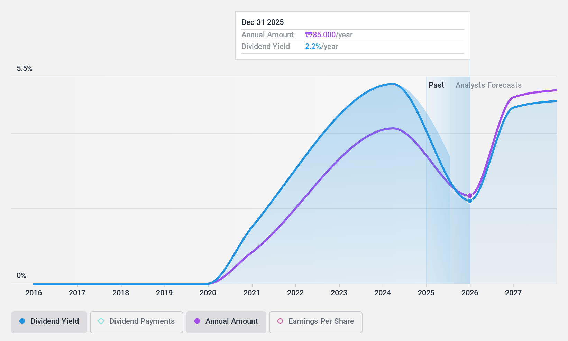Click the 2017 axis label
The width and height of the screenshot is (568, 341).
pyautogui.click(x=77, y=293)
